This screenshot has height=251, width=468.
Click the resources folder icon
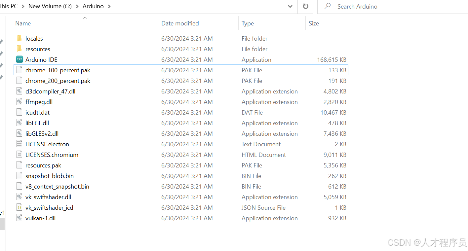(19, 49)
